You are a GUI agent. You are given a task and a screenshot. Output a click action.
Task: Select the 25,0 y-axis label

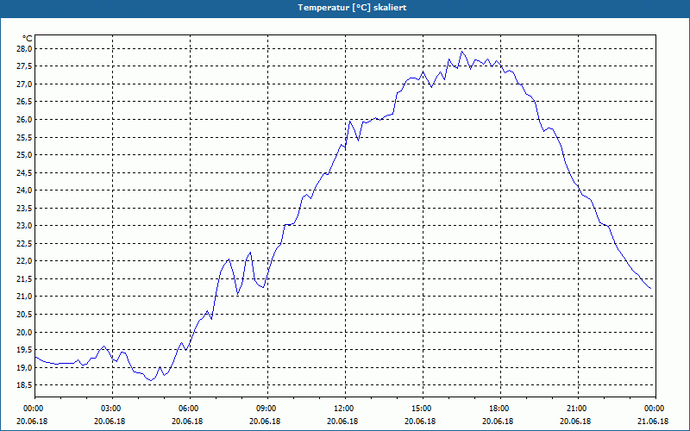[x=25, y=155]
